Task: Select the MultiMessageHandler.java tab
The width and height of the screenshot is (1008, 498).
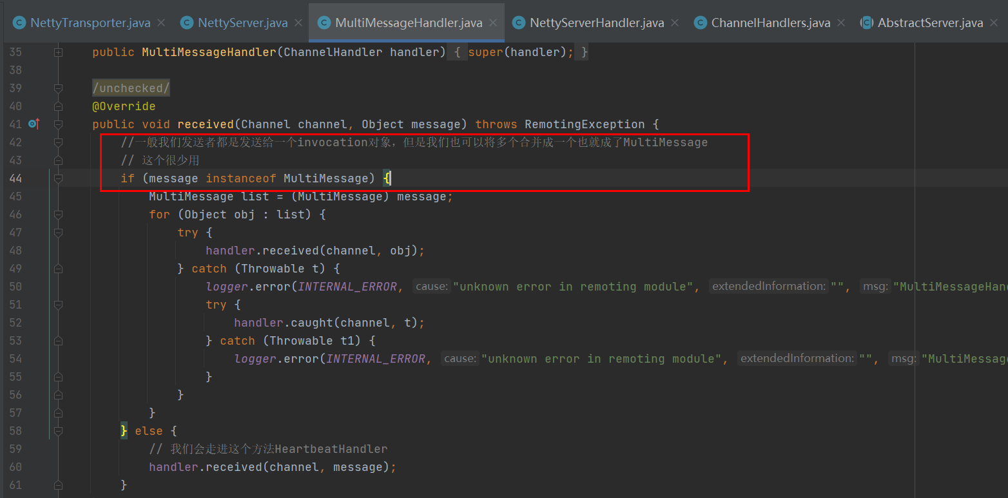Action: click(x=407, y=23)
